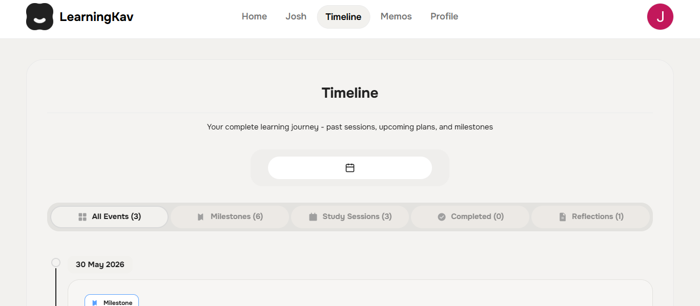Filter by Milestones (6) tab
700x306 pixels.
coord(230,217)
